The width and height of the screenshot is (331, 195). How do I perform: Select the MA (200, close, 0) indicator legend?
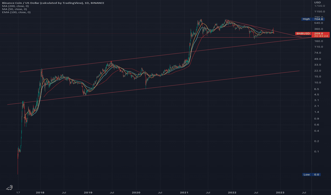(x=15, y=6)
